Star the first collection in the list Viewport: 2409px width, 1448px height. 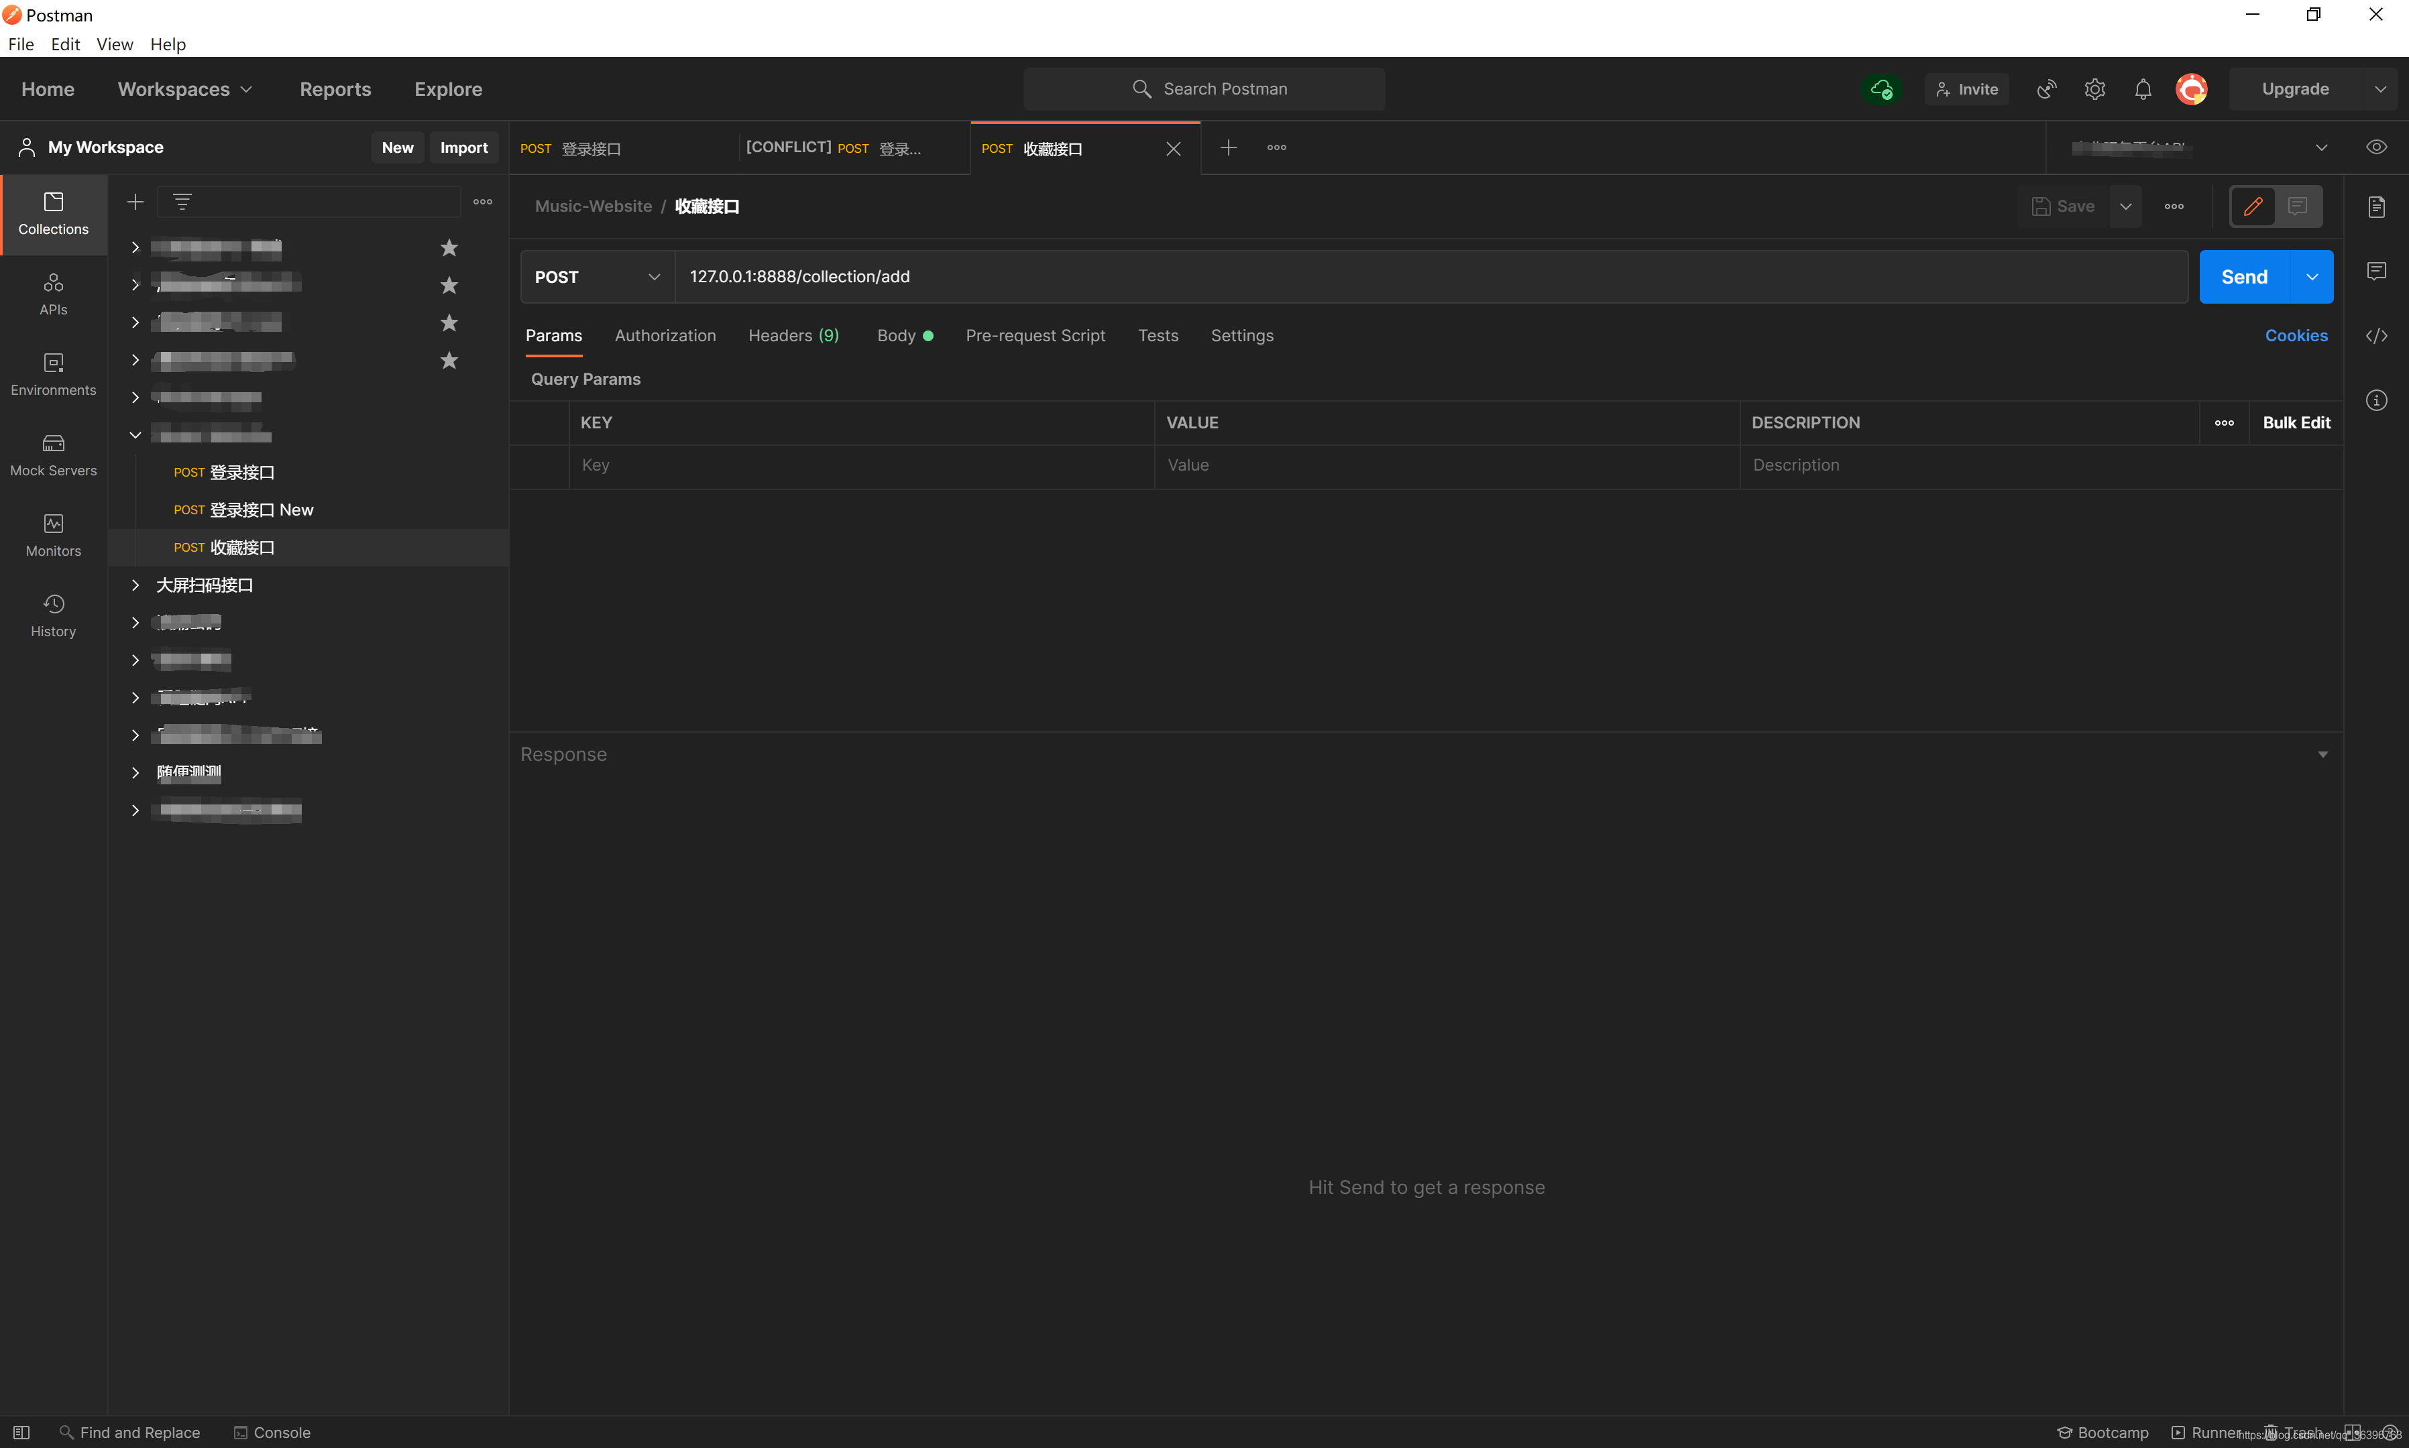click(449, 248)
